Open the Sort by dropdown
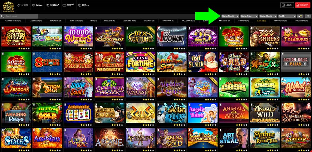Screen dimensions: 312x152 click(x=287, y=16)
